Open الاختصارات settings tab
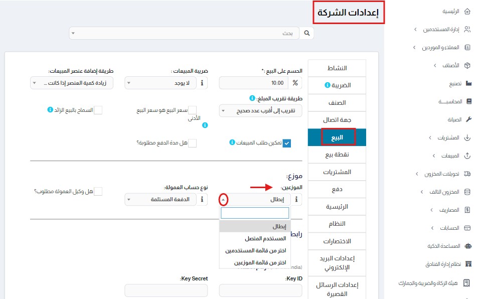Screen dimensions: 480x299 (337, 241)
